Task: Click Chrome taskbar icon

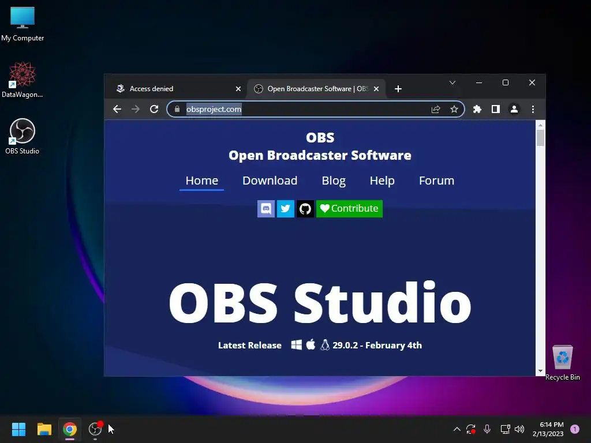Action: [x=70, y=429]
